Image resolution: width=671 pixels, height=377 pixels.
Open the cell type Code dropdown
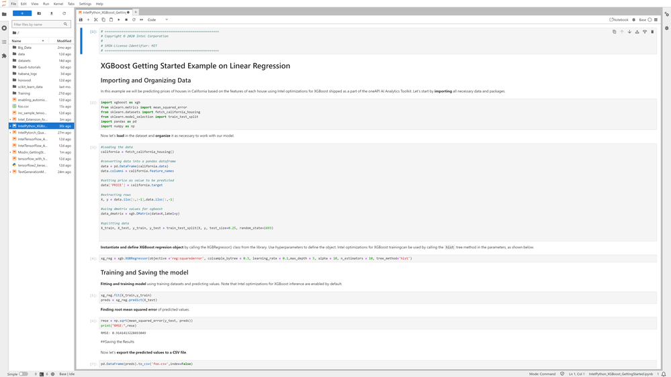click(157, 20)
